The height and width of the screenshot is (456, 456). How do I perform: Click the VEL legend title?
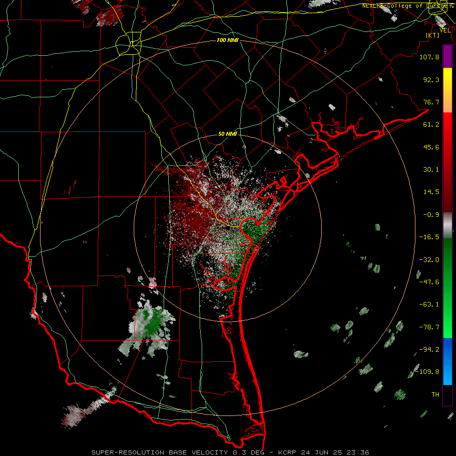pos(445,30)
